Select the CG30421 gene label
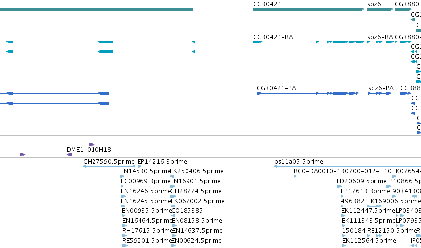The width and height of the screenshot is (421, 248). pyautogui.click(x=267, y=4)
